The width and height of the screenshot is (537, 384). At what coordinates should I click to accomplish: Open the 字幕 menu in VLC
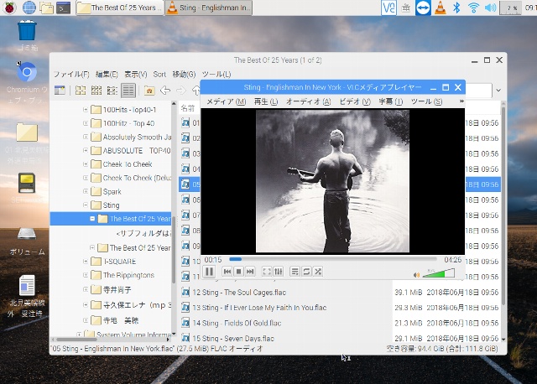point(390,101)
